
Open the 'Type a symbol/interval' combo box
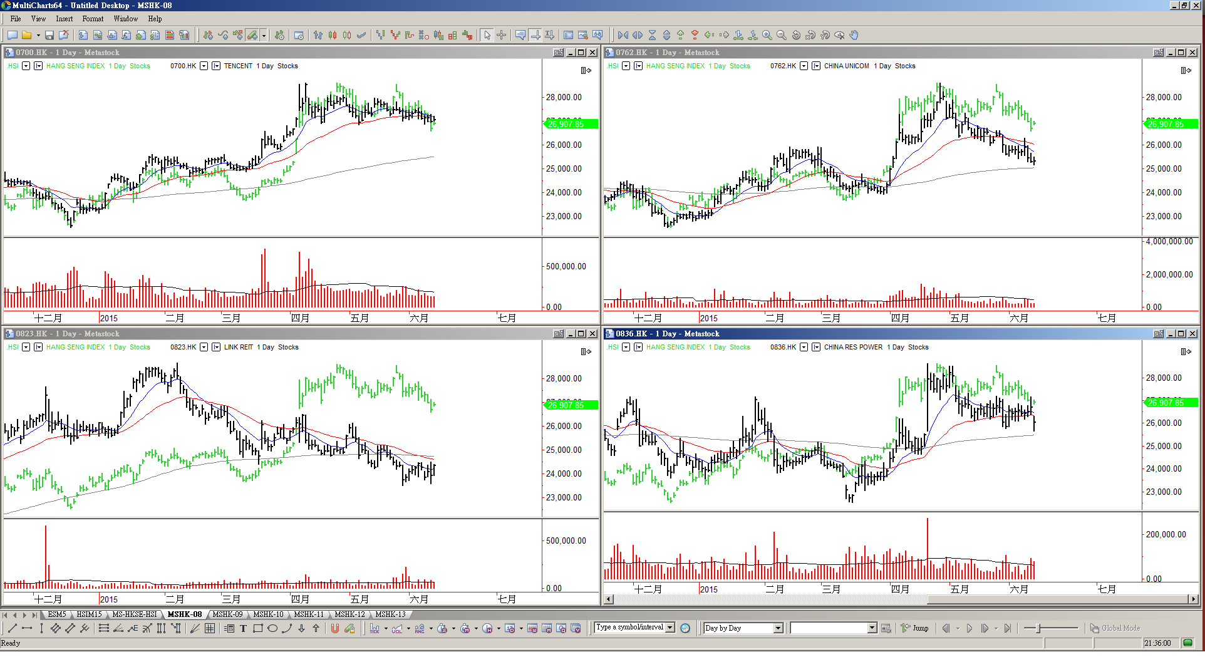(670, 628)
